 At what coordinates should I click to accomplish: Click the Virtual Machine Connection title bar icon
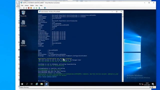[21, 3]
